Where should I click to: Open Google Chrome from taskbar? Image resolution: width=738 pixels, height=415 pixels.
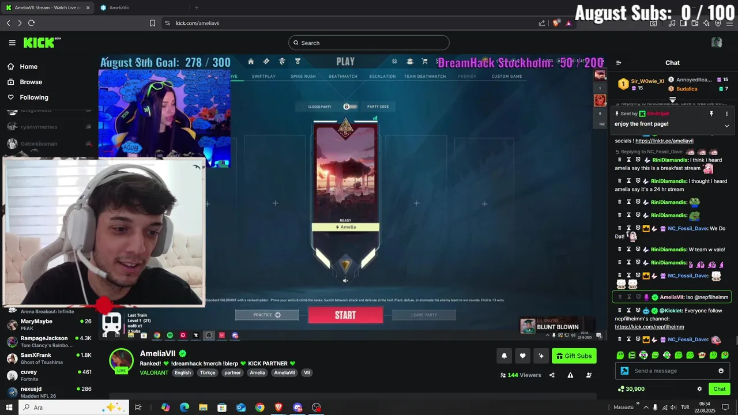(259, 408)
